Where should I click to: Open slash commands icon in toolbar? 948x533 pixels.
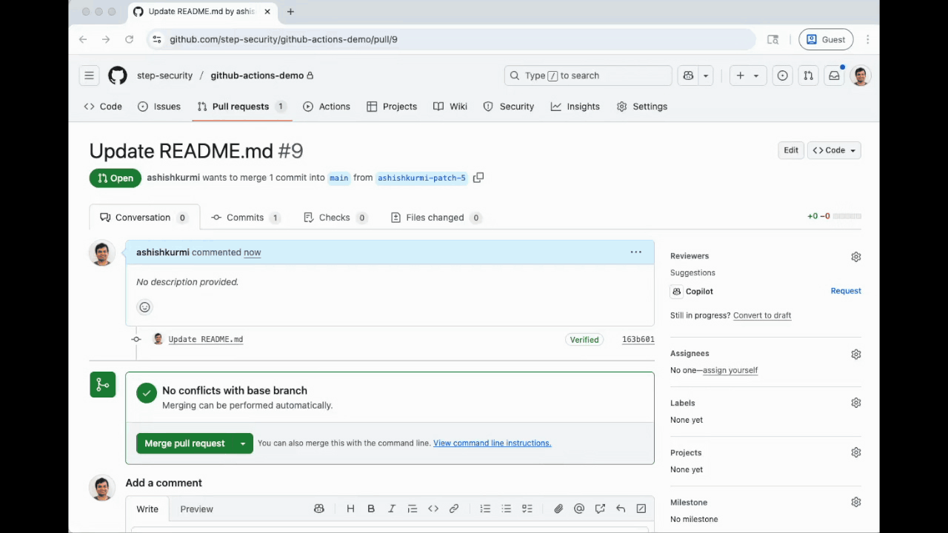(641, 509)
